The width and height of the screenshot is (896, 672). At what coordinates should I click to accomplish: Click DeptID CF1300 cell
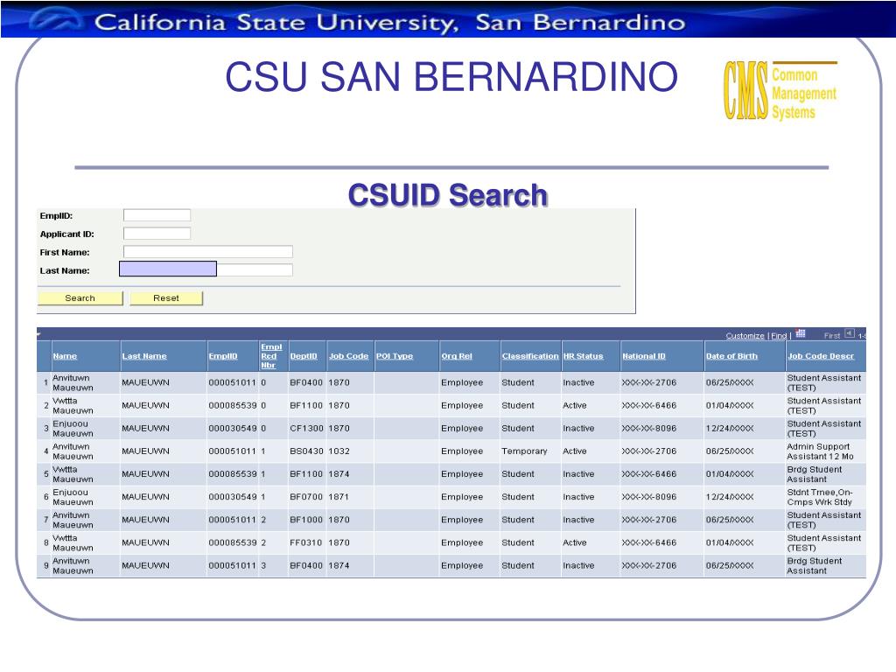tap(306, 429)
